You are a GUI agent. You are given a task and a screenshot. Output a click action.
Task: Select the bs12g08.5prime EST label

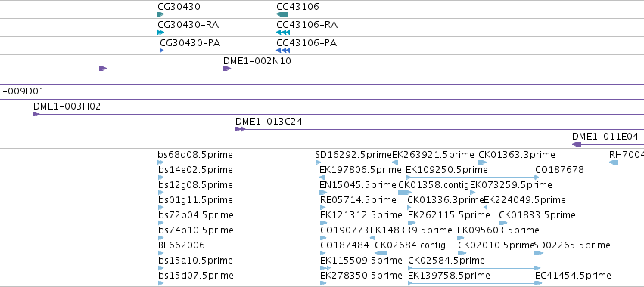195,185
